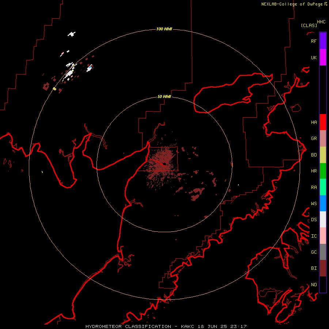The image size is (329, 329).
Task: Select the BD yellow legend swatch
Action: (x=323, y=155)
